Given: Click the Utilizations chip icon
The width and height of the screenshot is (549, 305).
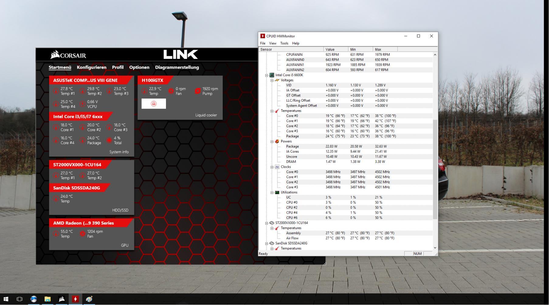Looking at the screenshot, I should 277,192.
